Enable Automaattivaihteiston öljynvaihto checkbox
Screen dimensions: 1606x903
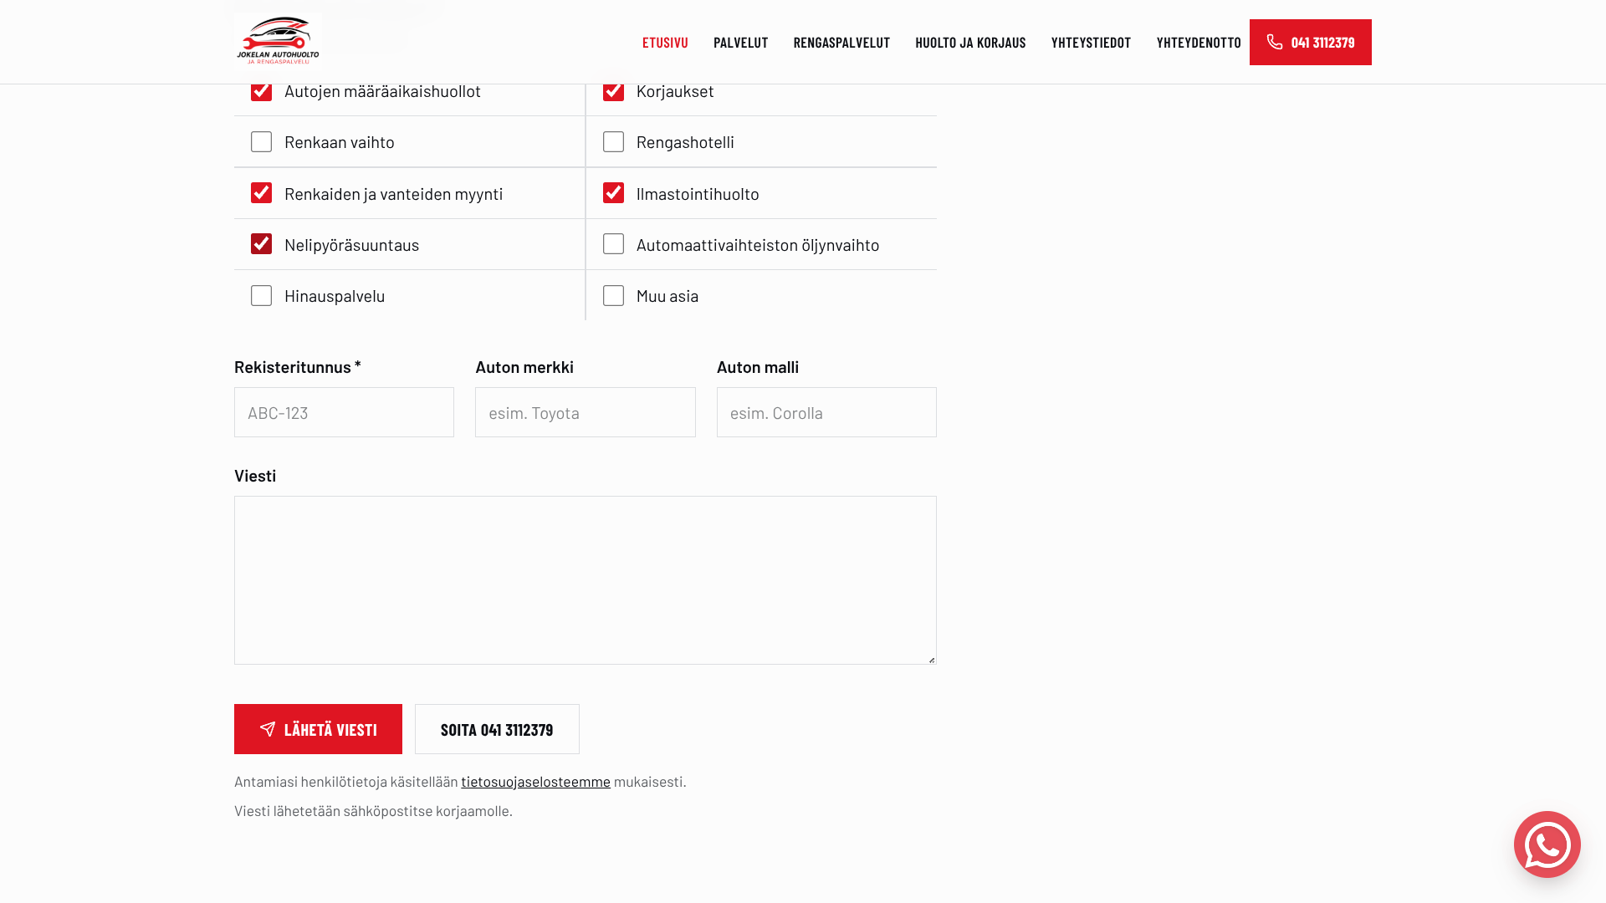pos(613,244)
